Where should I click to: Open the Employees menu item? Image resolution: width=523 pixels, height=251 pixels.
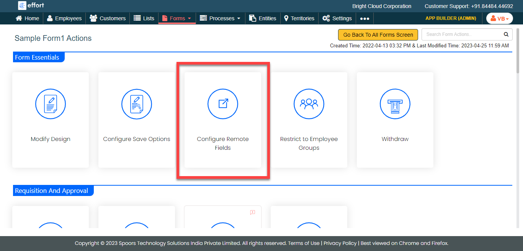[x=64, y=18]
